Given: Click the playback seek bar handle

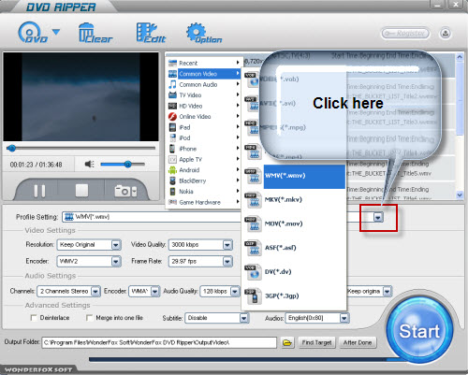Looking at the screenshot, I should click(12, 148).
